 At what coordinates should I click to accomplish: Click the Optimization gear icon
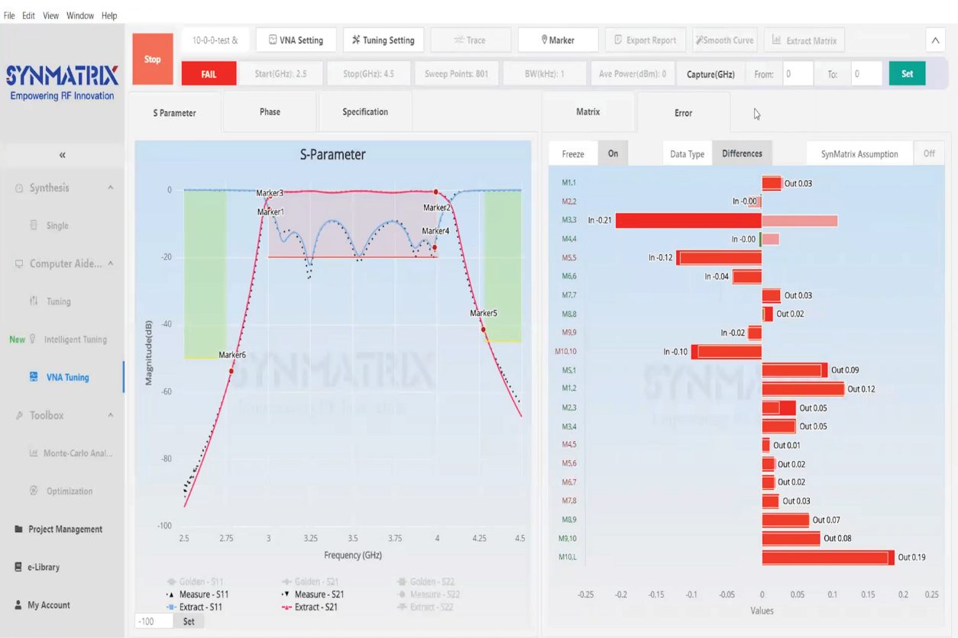point(34,491)
